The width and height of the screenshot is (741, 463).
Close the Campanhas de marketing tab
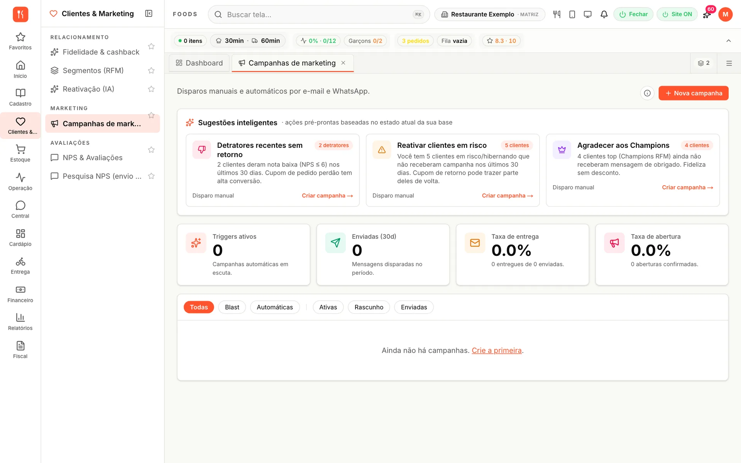[x=343, y=63]
